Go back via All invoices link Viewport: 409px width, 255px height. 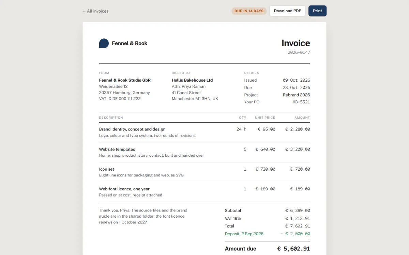tap(95, 11)
